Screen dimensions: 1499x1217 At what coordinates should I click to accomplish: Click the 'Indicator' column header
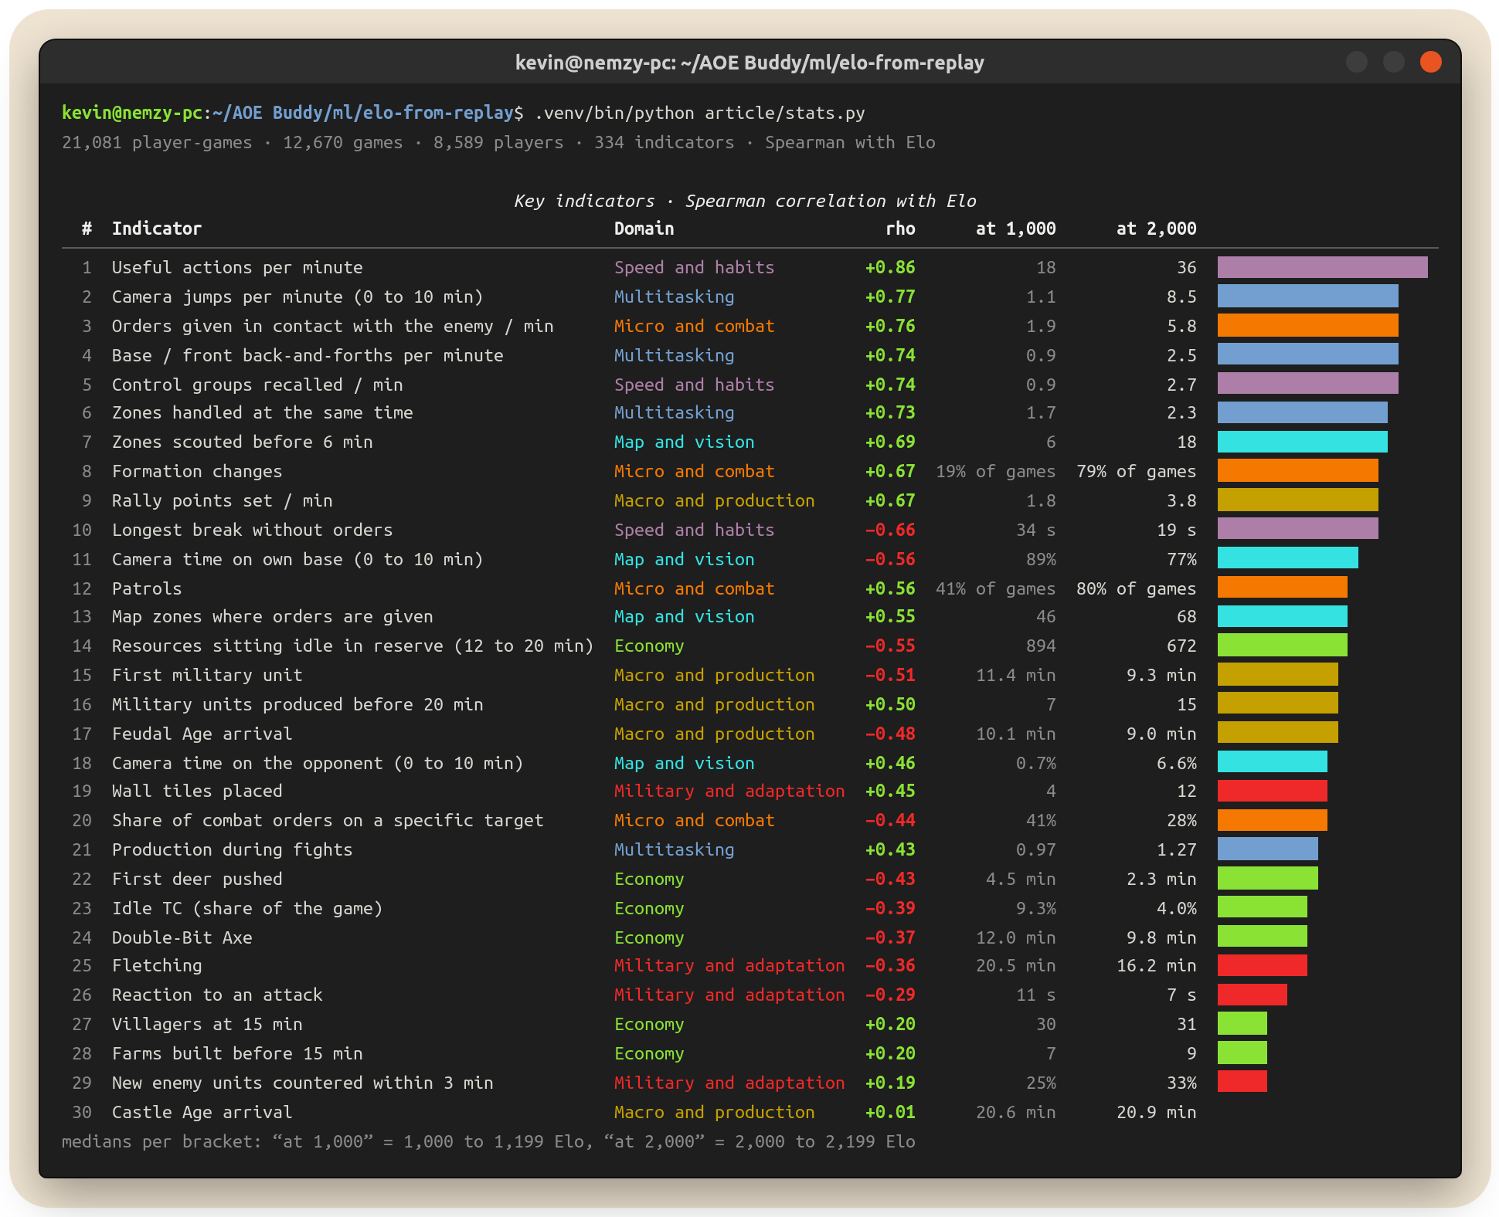coord(157,229)
